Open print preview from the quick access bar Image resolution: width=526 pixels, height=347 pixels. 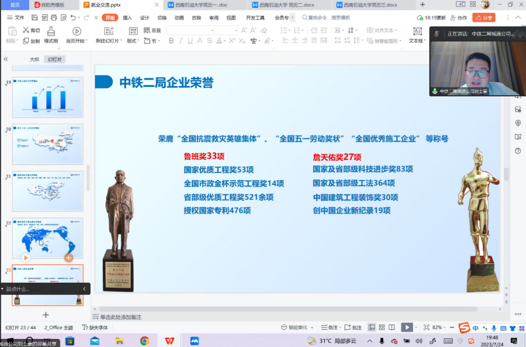63,18
